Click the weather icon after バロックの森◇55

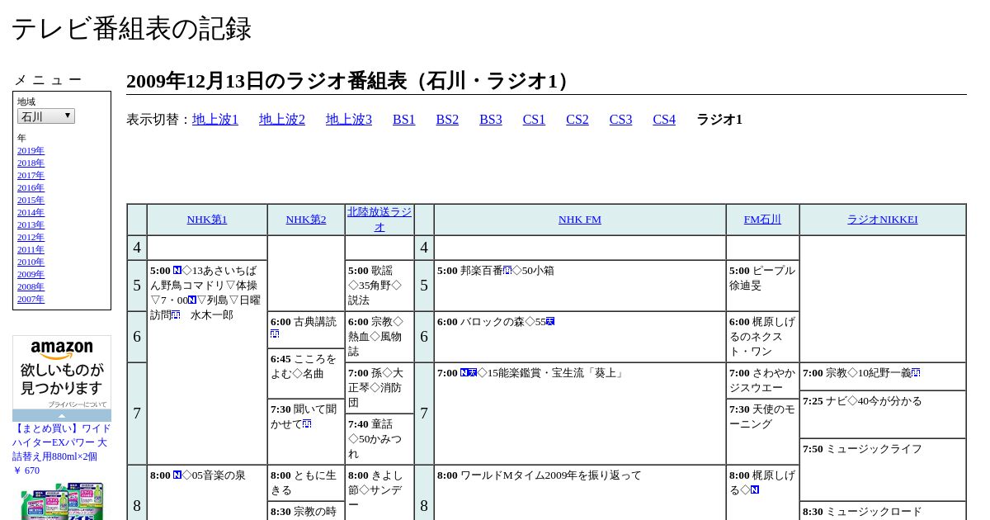[550, 322]
